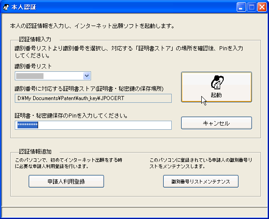Open 識別番号リストメンテナンス
This screenshot has width=269, height=219.
click(x=200, y=181)
